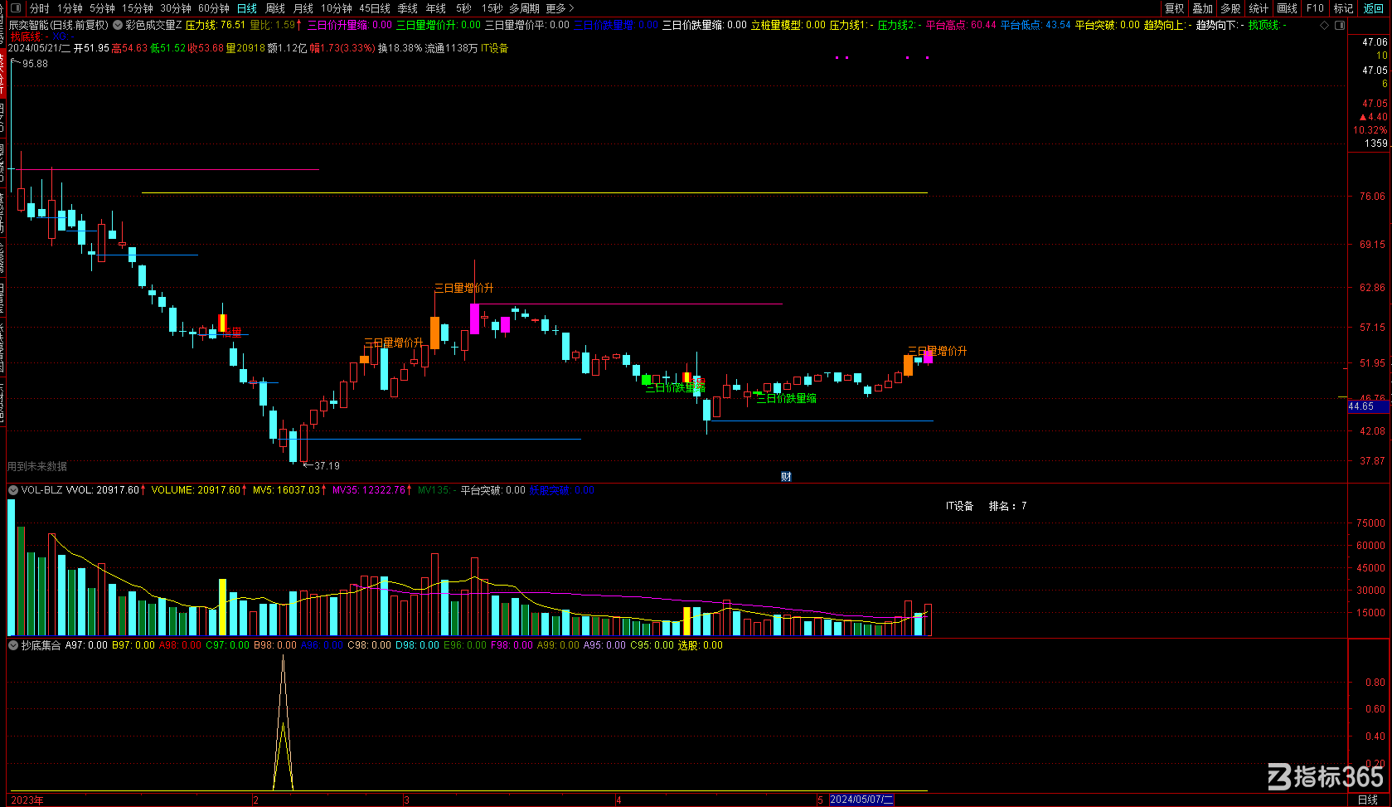This screenshot has height=807, width=1392.
Task: Click the 用到未来数据 notice text
Action: [x=37, y=466]
